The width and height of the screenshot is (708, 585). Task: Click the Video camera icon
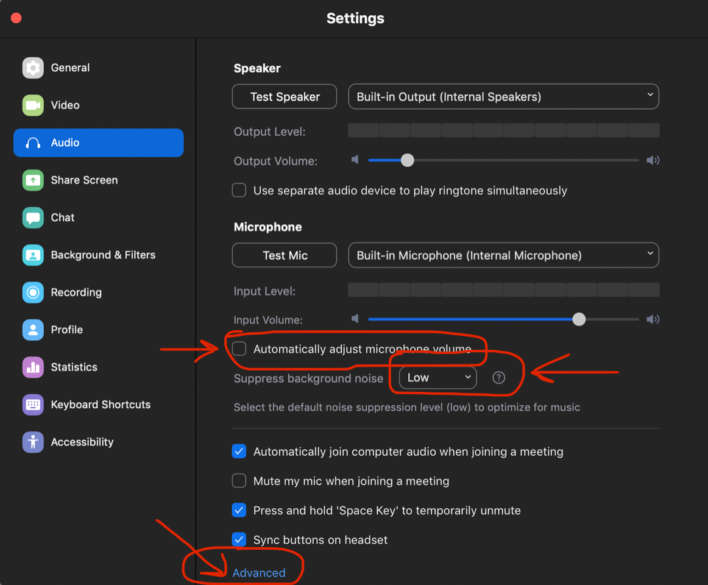coord(33,105)
